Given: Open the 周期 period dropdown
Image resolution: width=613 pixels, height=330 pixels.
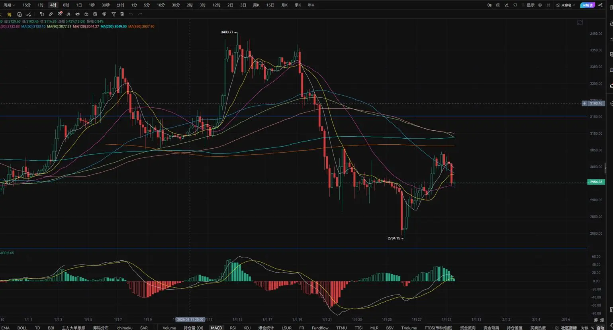Looking at the screenshot, I should pos(9,5).
